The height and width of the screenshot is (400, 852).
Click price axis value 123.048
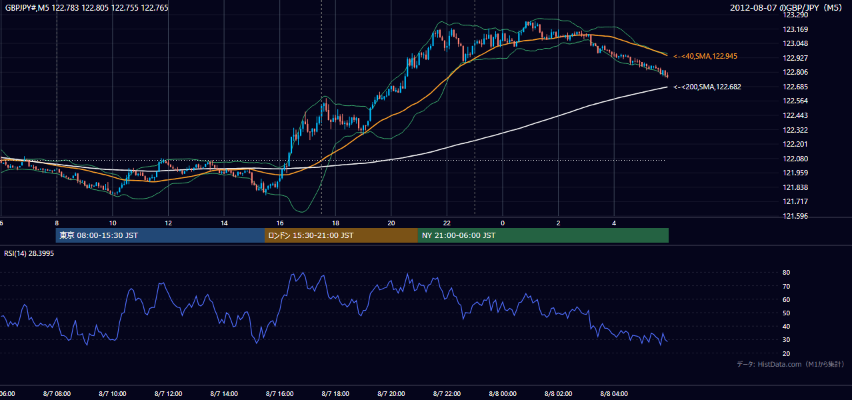[795, 43]
